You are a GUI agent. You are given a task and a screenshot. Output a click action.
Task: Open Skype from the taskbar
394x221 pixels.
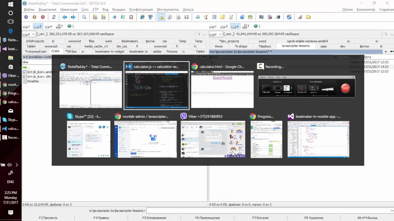10,120
